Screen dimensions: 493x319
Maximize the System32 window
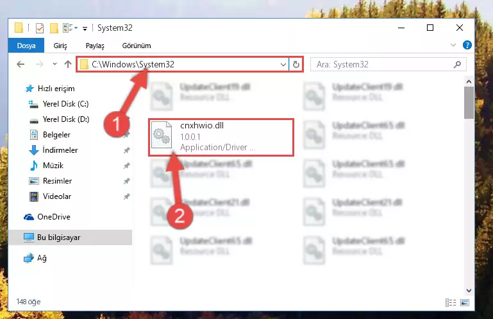point(430,28)
